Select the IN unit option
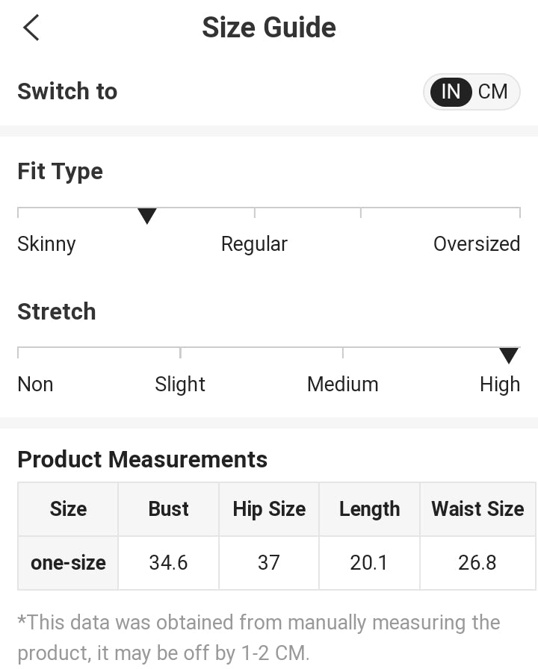This screenshot has width=538, height=669. point(451,92)
